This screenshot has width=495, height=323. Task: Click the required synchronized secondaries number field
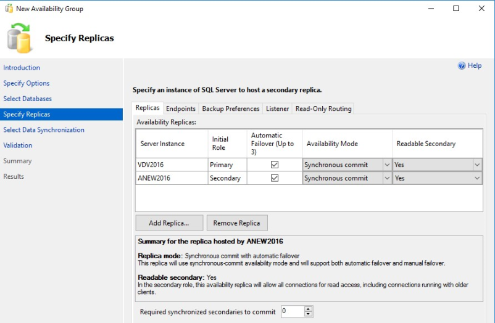292,311
